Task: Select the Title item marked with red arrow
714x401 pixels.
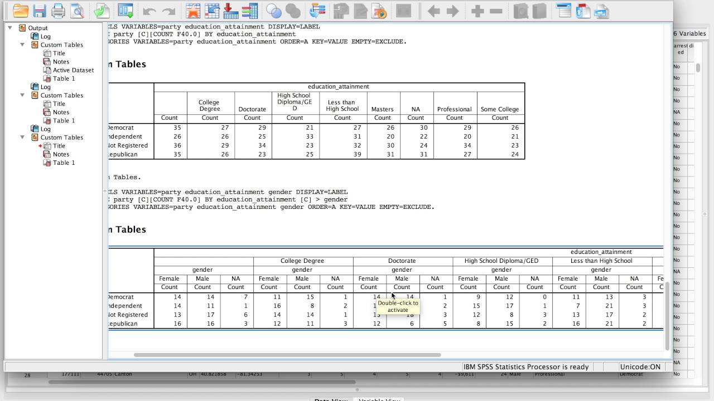Action: click(59, 146)
